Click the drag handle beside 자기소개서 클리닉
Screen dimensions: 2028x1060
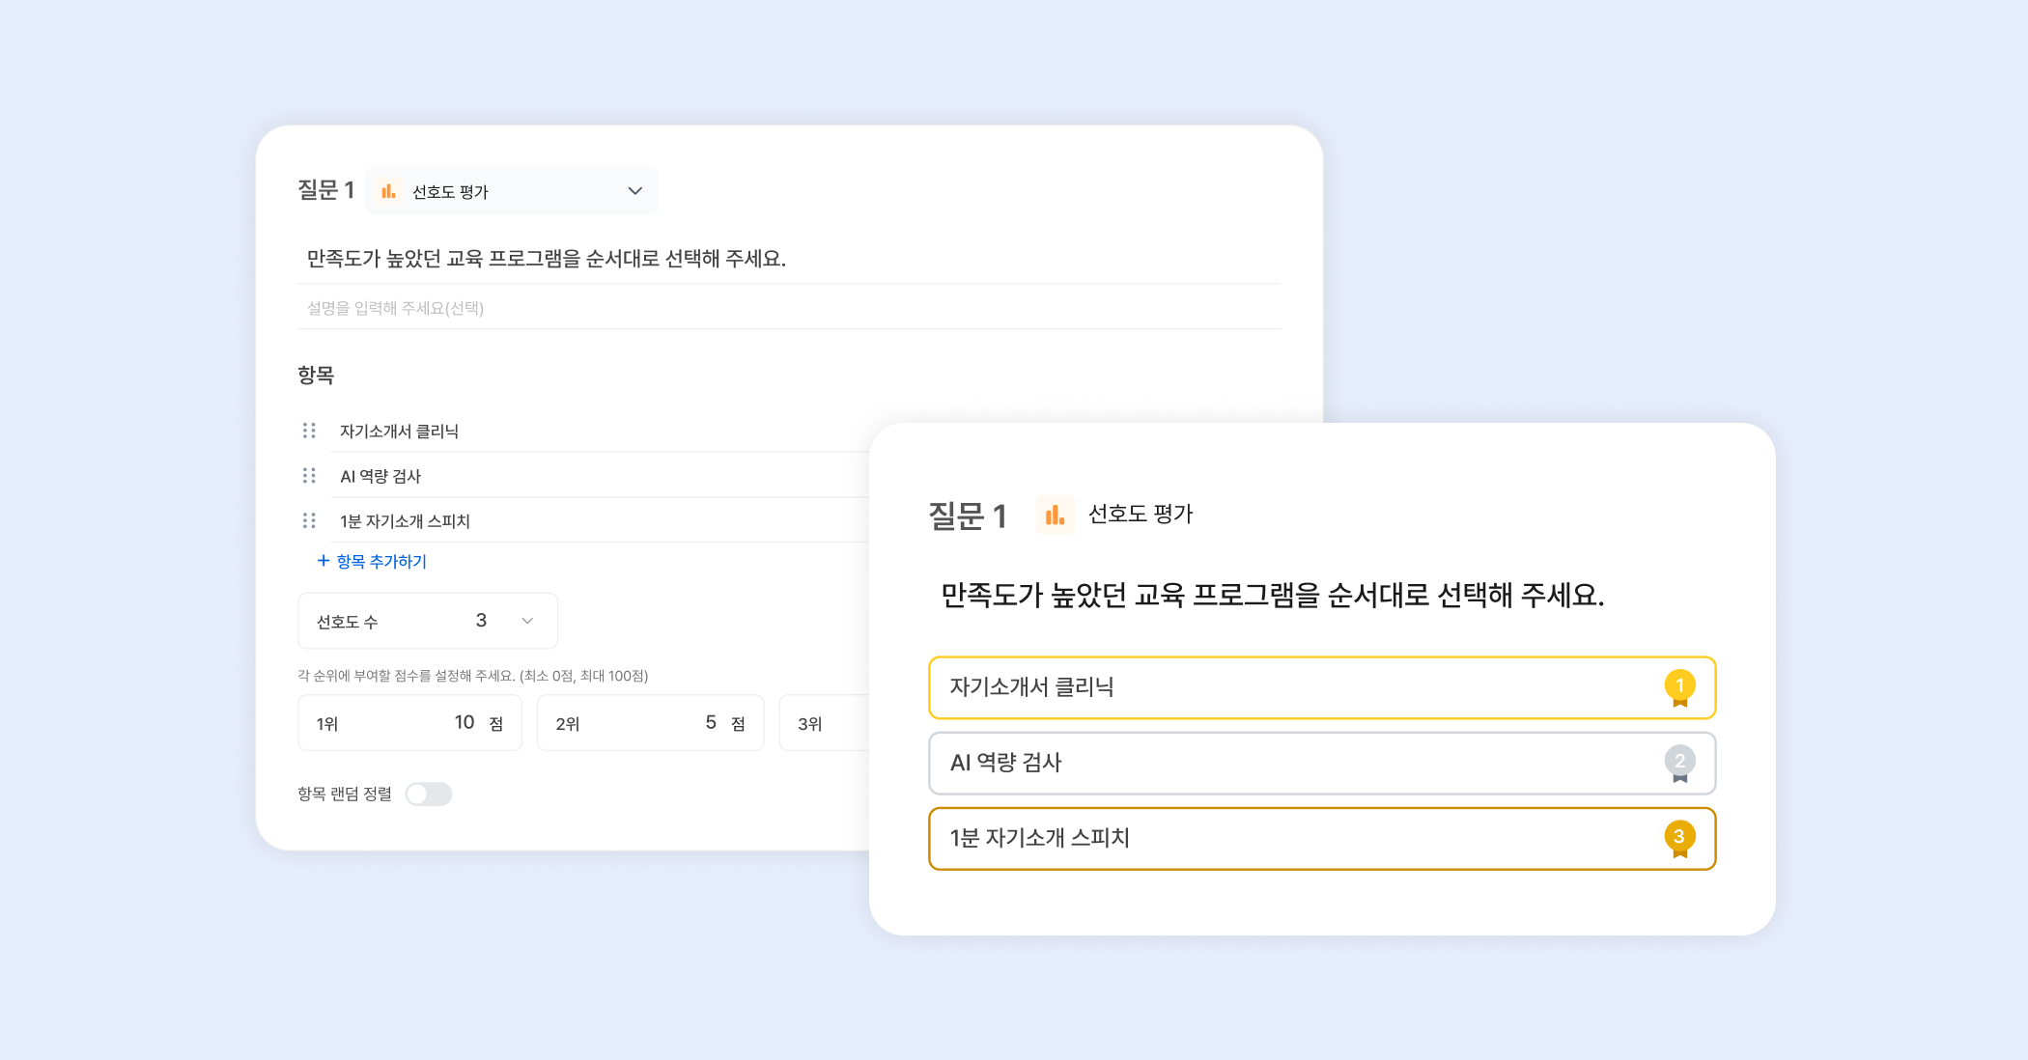click(x=309, y=431)
